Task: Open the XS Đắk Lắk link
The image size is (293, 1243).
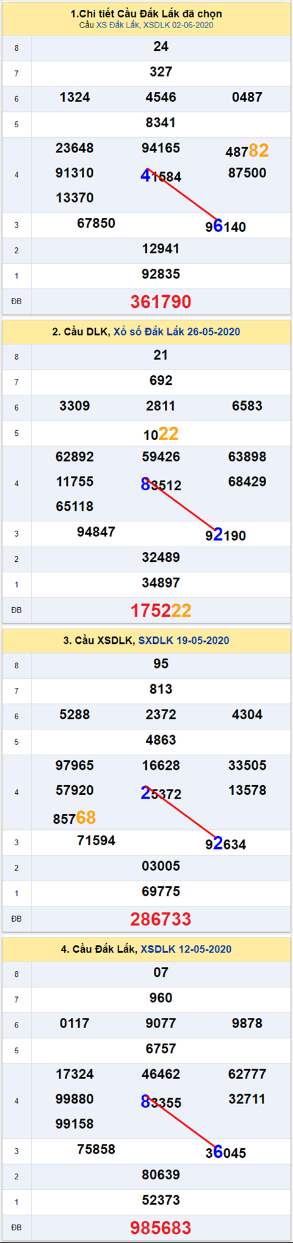Action: pyautogui.click(x=118, y=25)
